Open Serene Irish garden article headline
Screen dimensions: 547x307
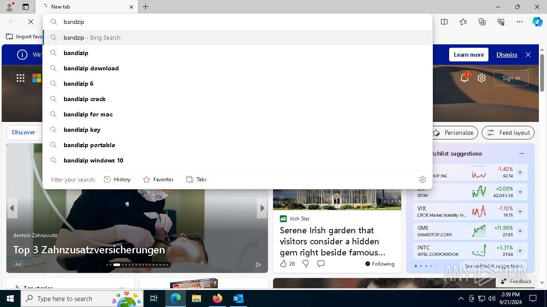pyautogui.click(x=332, y=241)
